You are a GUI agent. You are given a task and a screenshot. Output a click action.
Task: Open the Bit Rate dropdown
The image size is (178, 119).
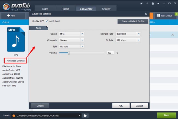(x=128, y=40)
